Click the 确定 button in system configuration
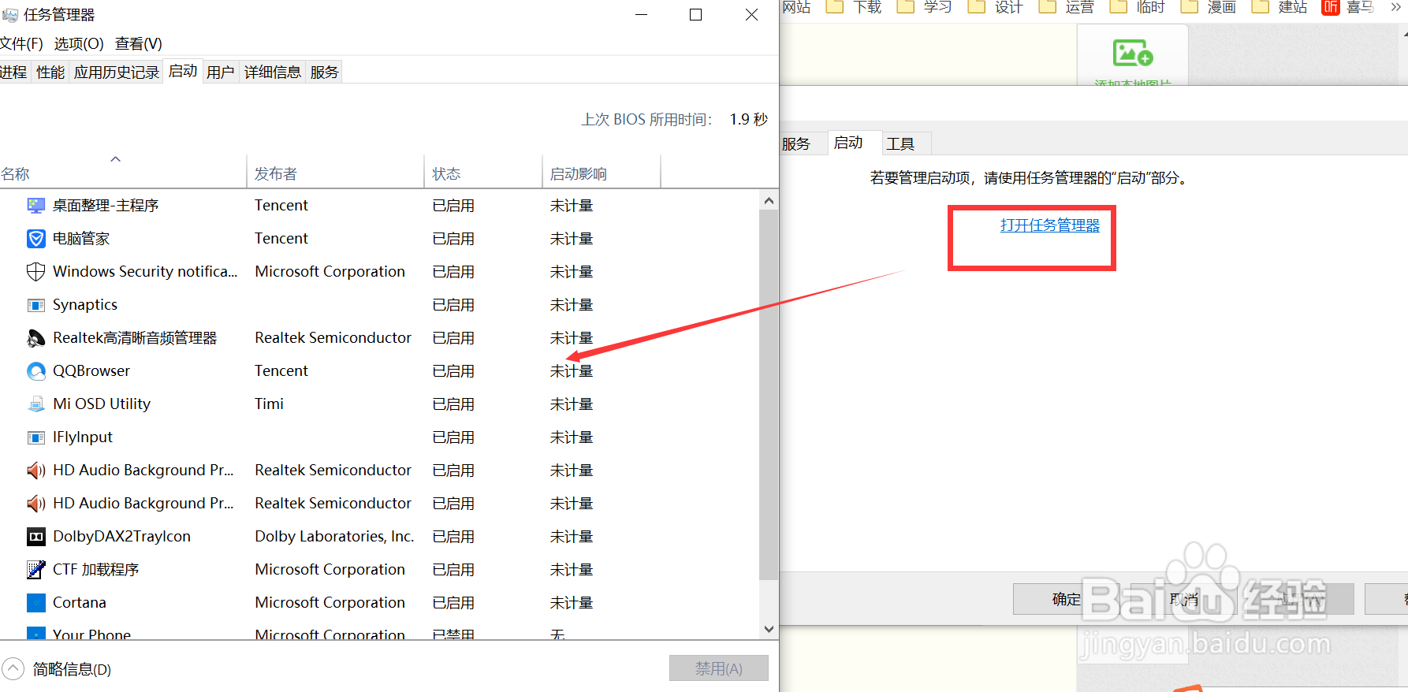Screen dimensions: 1408x692 [x=1067, y=599]
